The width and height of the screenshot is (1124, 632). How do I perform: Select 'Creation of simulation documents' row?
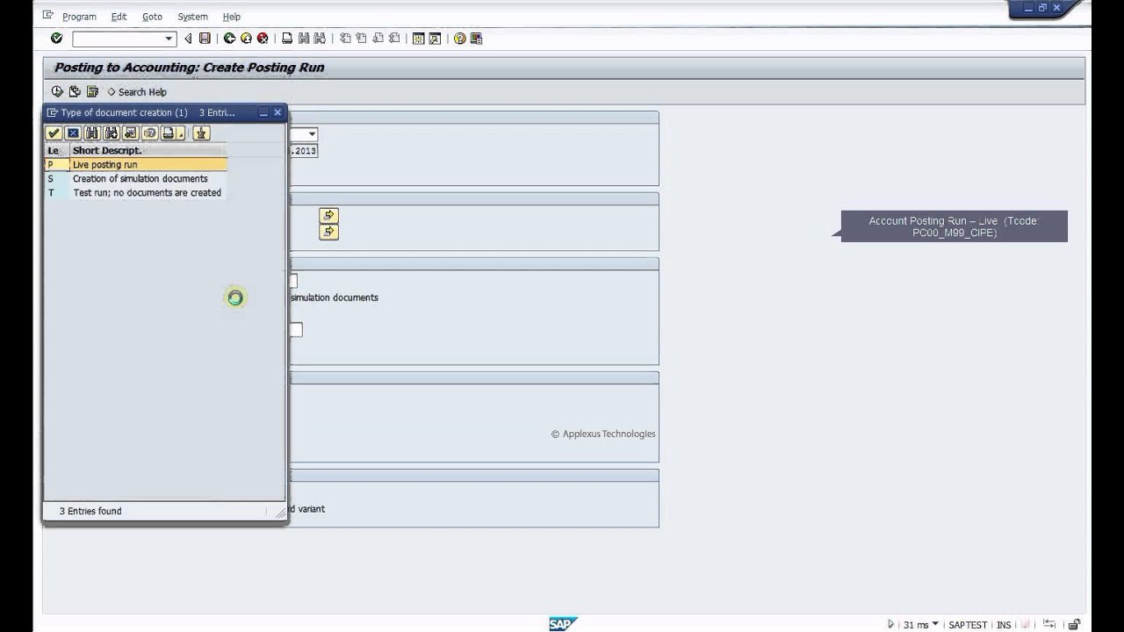point(136,179)
